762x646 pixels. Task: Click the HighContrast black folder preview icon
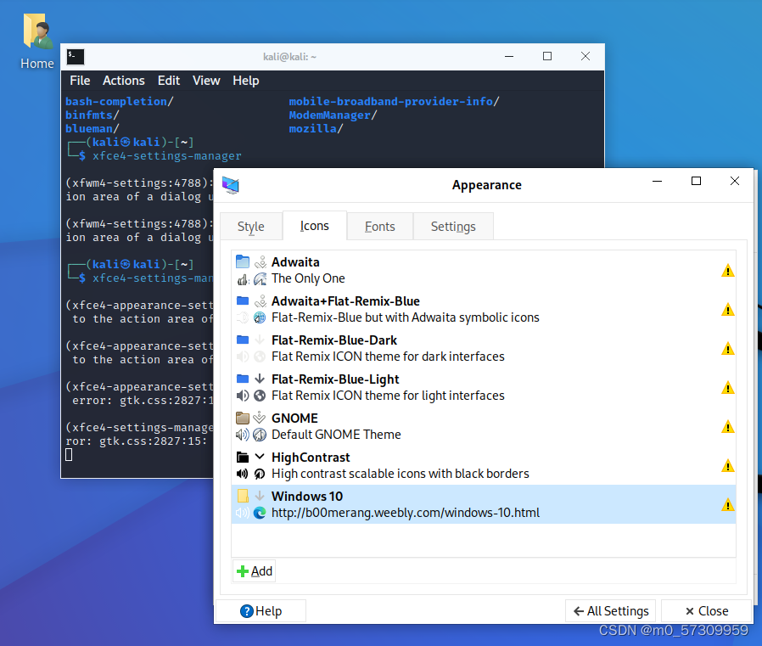243,457
